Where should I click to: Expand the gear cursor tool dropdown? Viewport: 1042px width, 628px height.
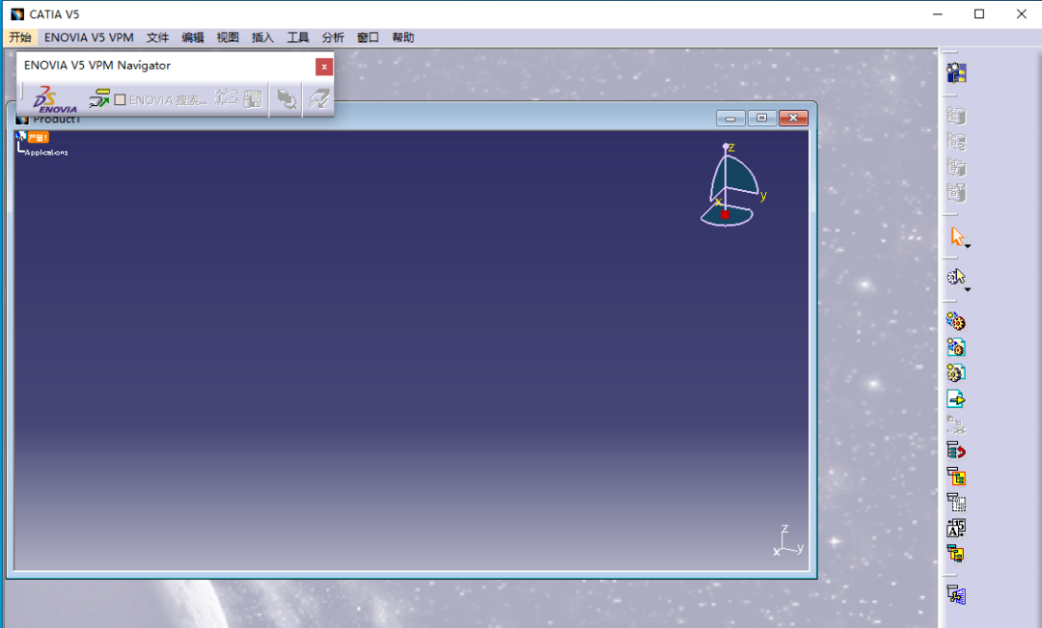pyautogui.click(x=968, y=289)
